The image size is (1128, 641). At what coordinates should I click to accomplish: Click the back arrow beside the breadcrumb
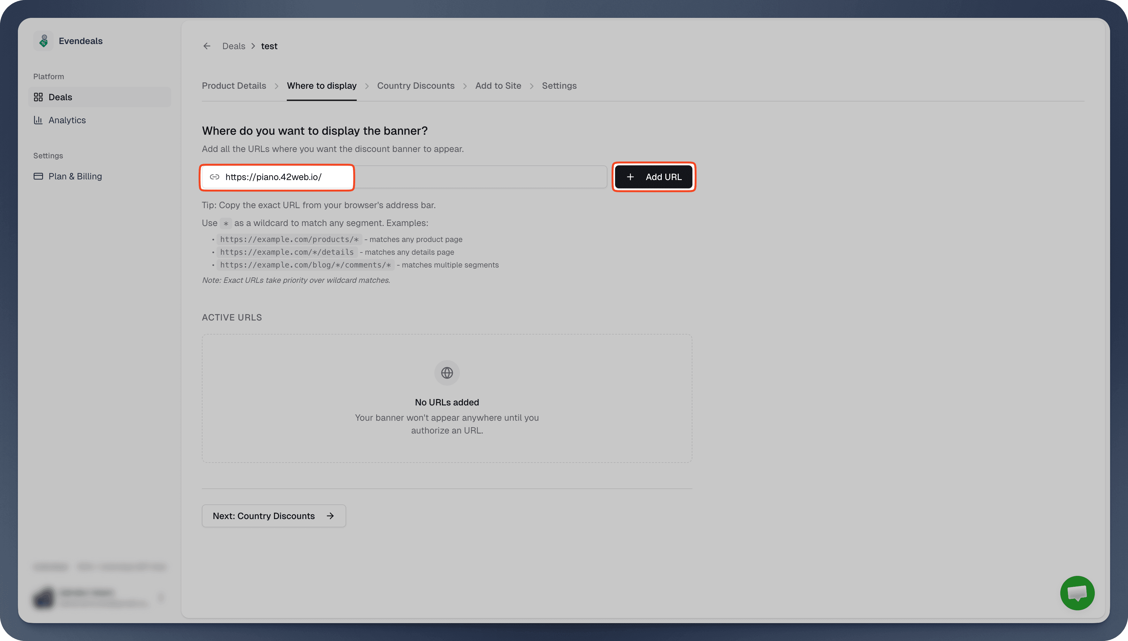pos(207,46)
